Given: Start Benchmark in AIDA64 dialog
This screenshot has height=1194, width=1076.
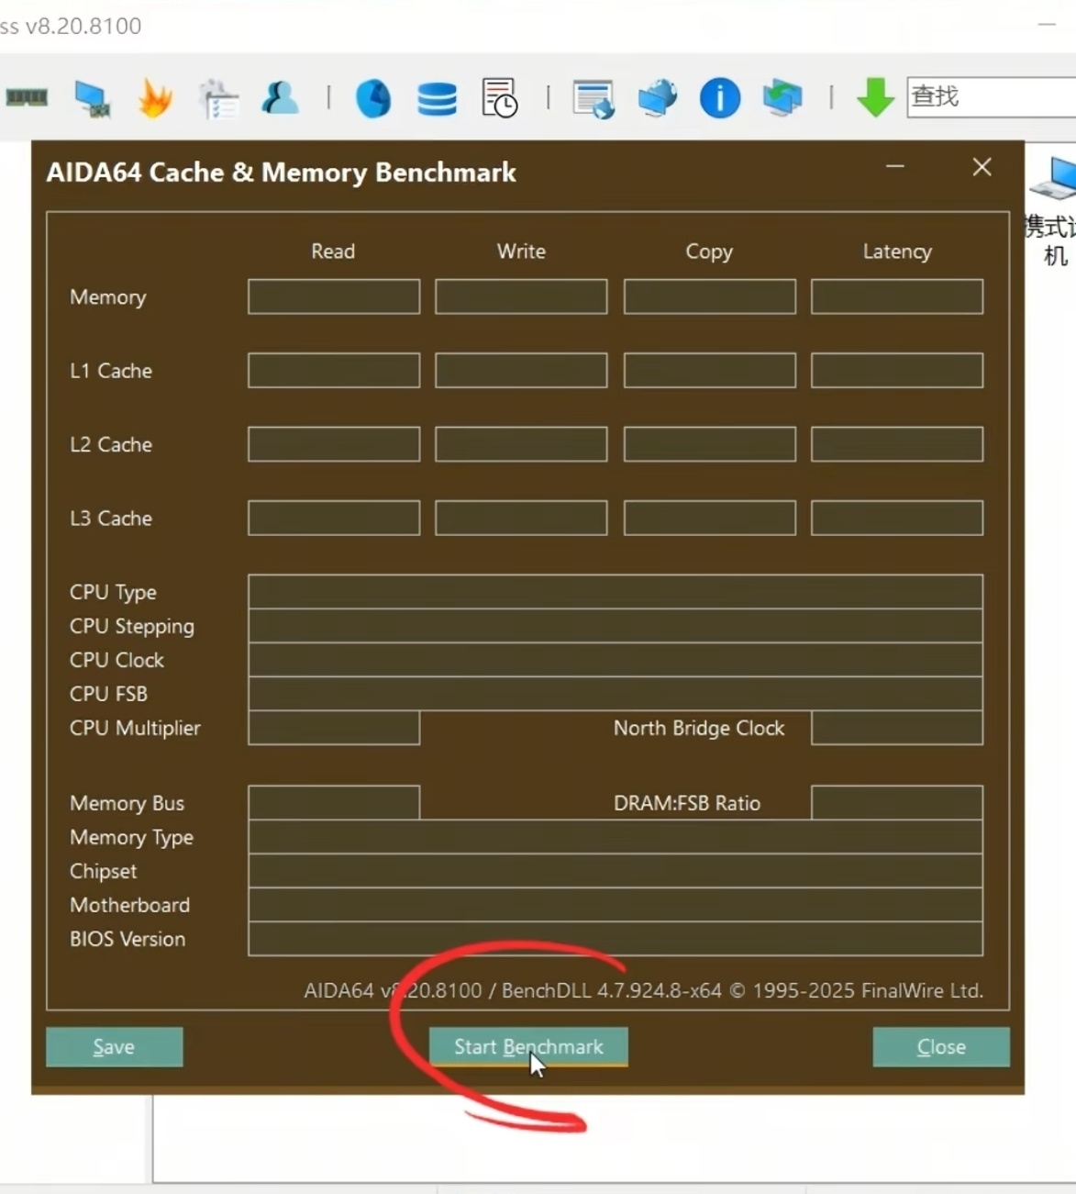Looking at the screenshot, I should tap(528, 1047).
